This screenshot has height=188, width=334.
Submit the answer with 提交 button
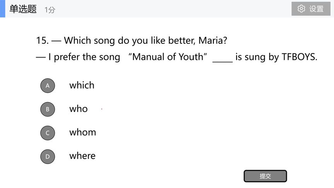coord(265,176)
